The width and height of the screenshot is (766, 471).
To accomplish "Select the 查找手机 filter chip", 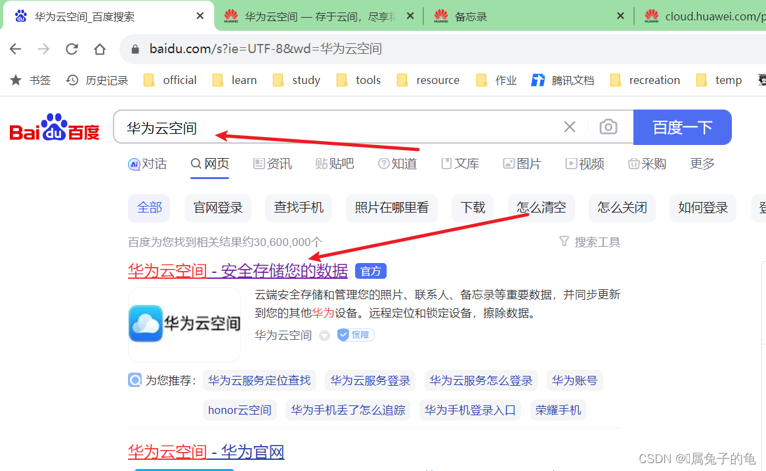I will pyautogui.click(x=299, y=208).
